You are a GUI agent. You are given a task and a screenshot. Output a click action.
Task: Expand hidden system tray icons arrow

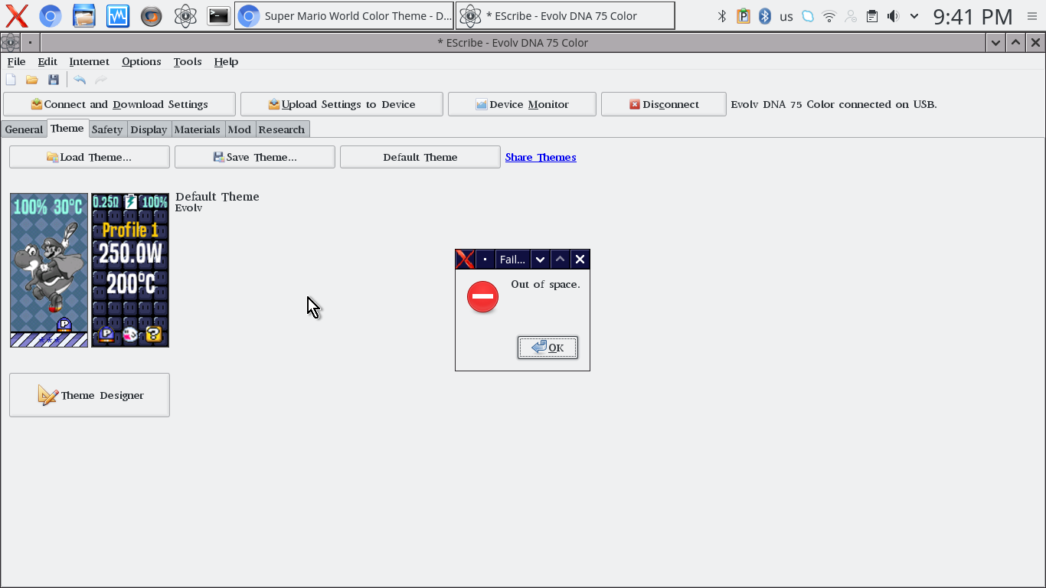[913, 16]
